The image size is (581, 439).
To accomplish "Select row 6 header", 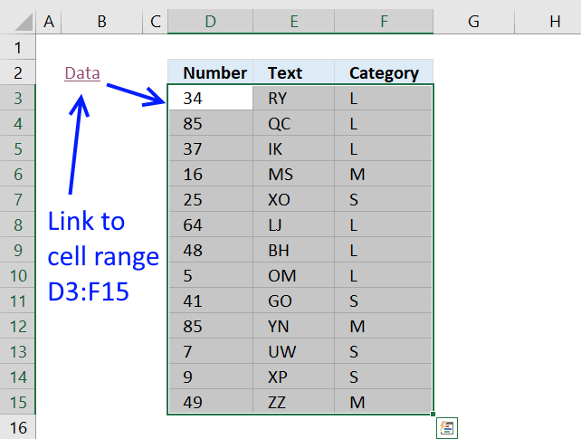I will 18,174.
